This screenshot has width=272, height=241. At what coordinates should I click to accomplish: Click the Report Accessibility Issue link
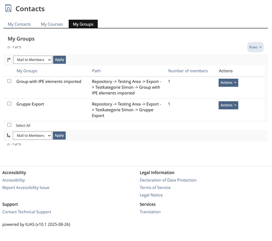(26, 187)
